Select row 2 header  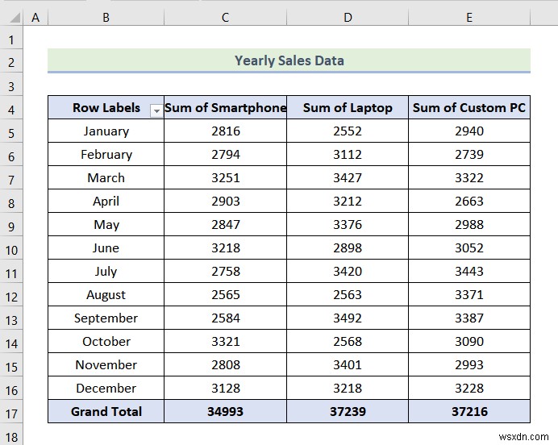coord(11,62)
